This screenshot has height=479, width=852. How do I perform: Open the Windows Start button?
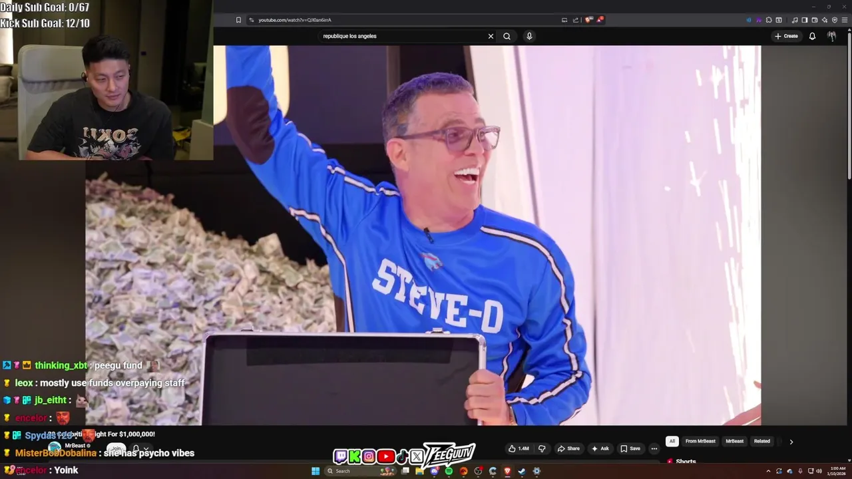click(316, 471)
